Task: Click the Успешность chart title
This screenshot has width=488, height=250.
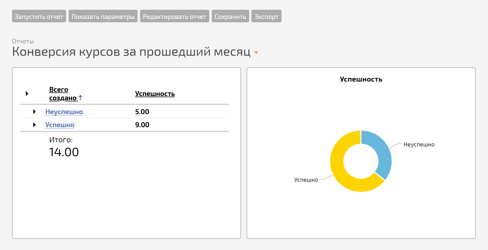Action: [361, 79]
